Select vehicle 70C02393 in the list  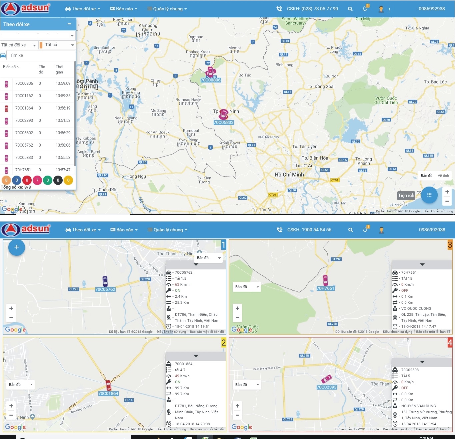24,121
